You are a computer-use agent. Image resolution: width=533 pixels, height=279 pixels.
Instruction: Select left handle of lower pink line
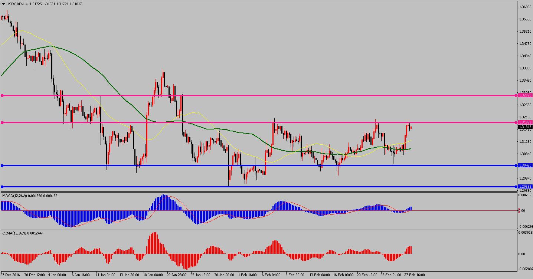tap(2, 122)
